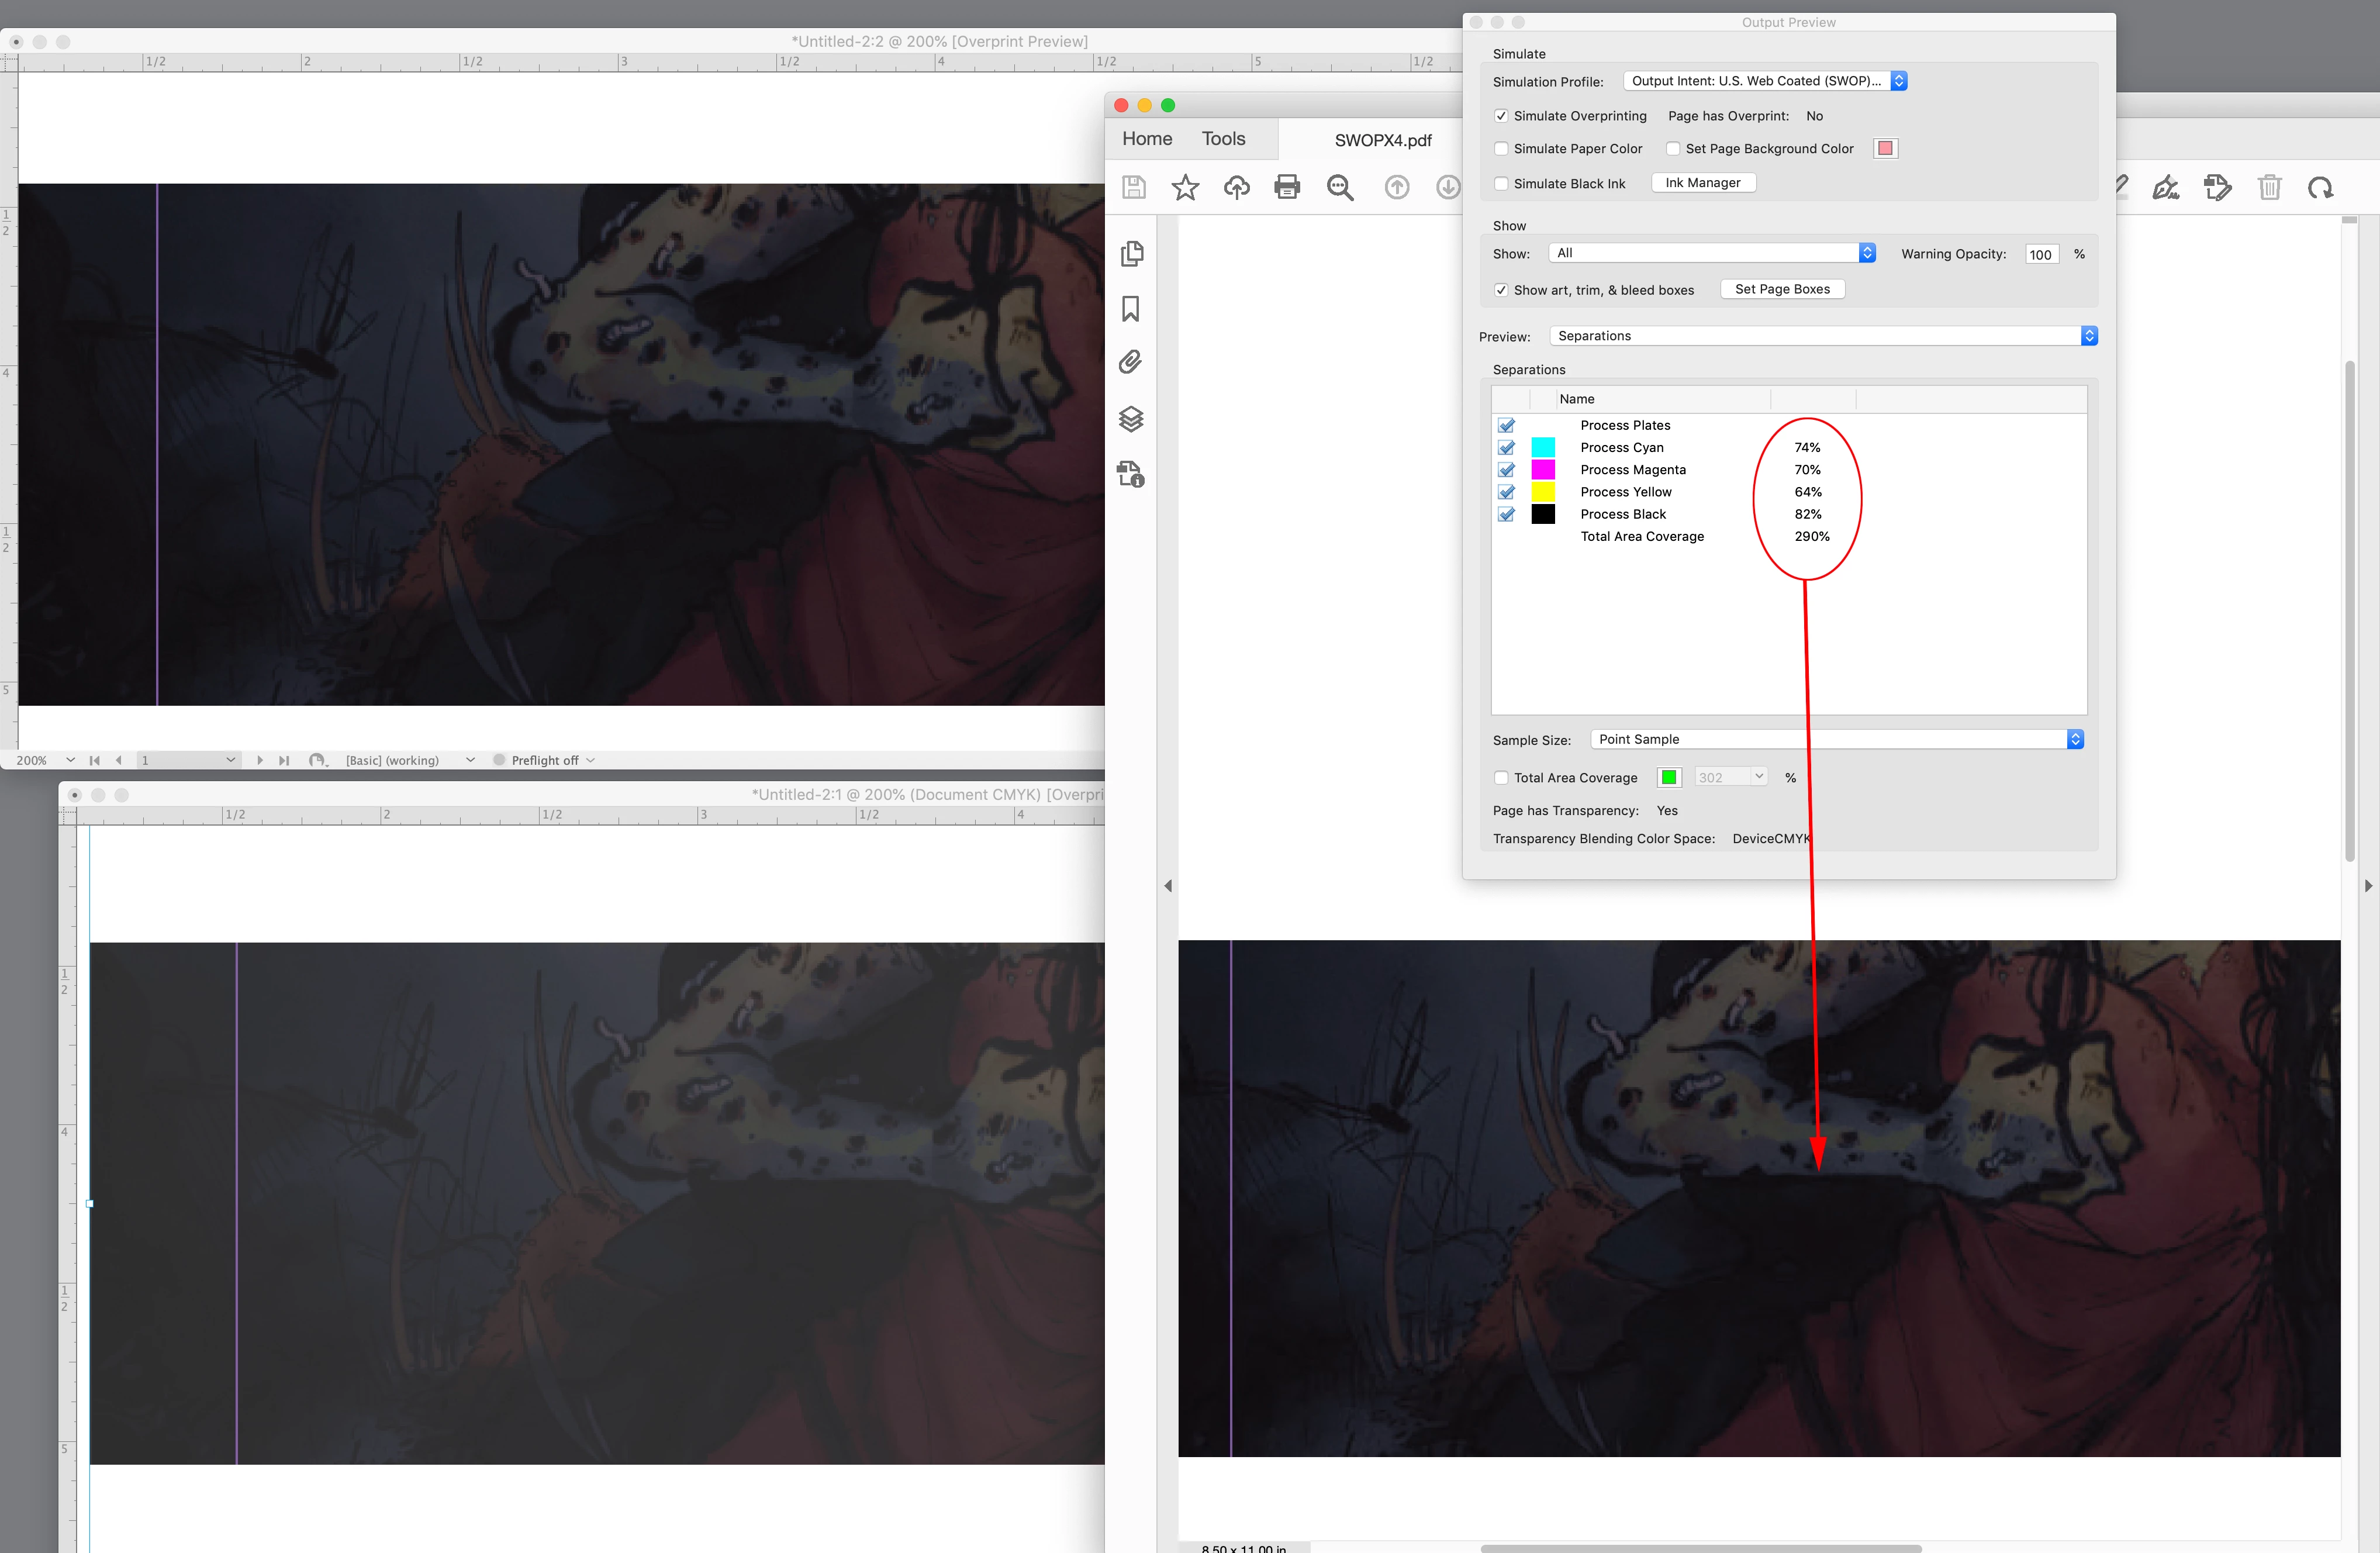Viewport: 2380px width, 1553px height.
Task: Uncheck the Process Cyan plate
Action: point(1507,448)
